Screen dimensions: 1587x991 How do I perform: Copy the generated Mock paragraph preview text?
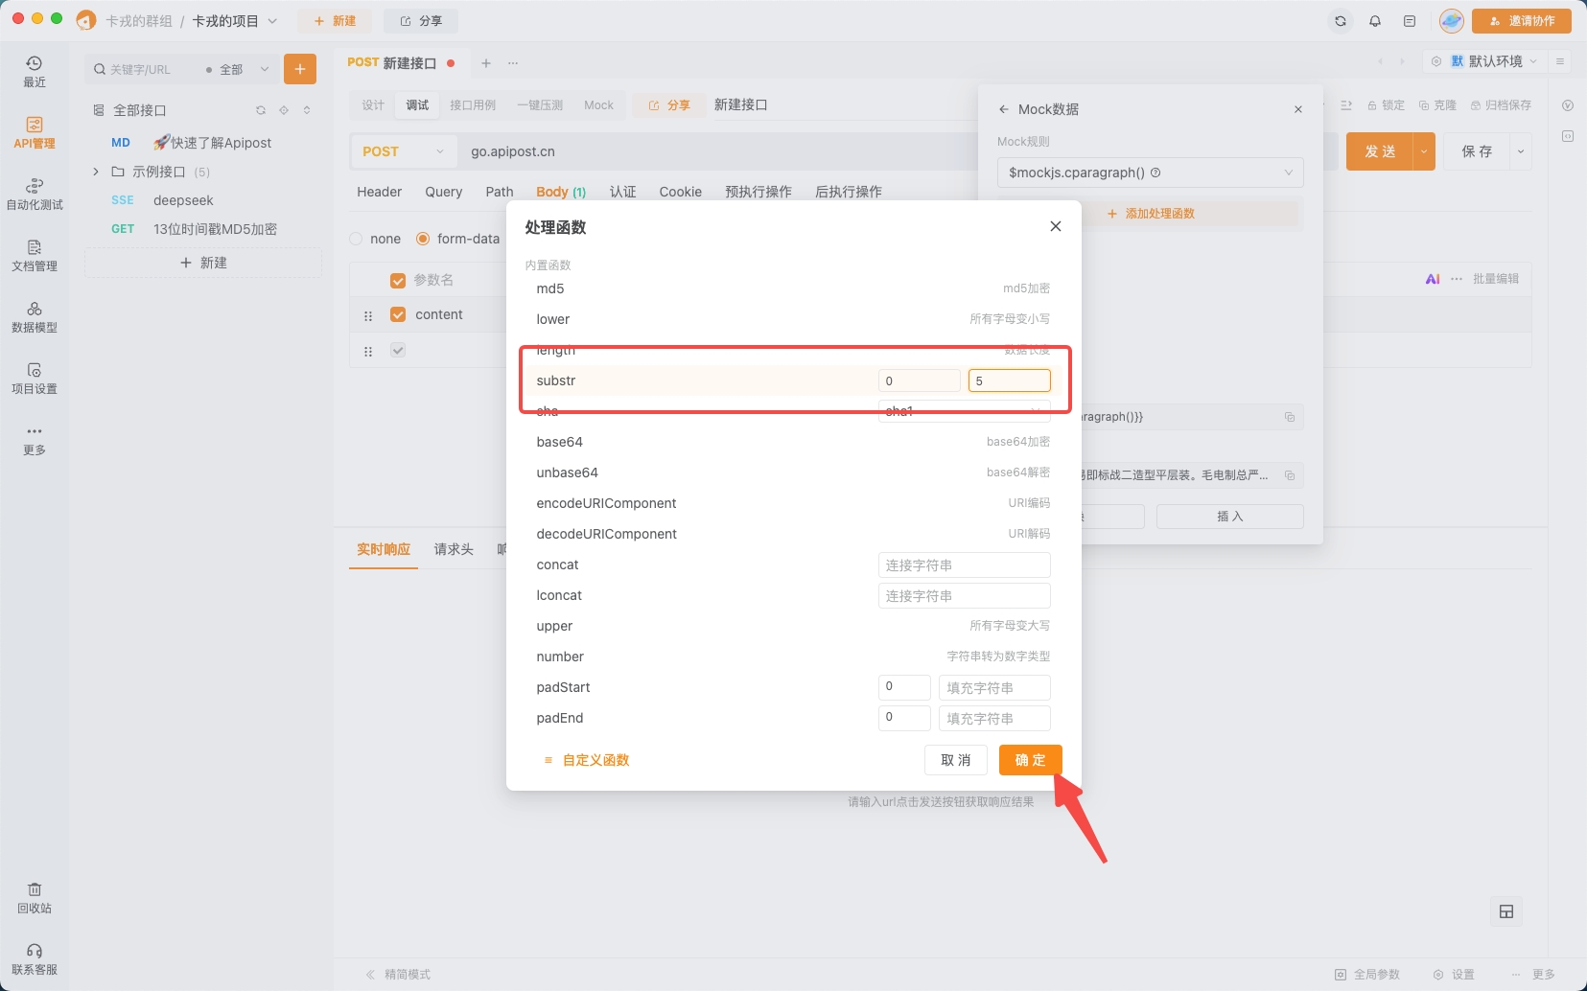(x=1290, y=475)
